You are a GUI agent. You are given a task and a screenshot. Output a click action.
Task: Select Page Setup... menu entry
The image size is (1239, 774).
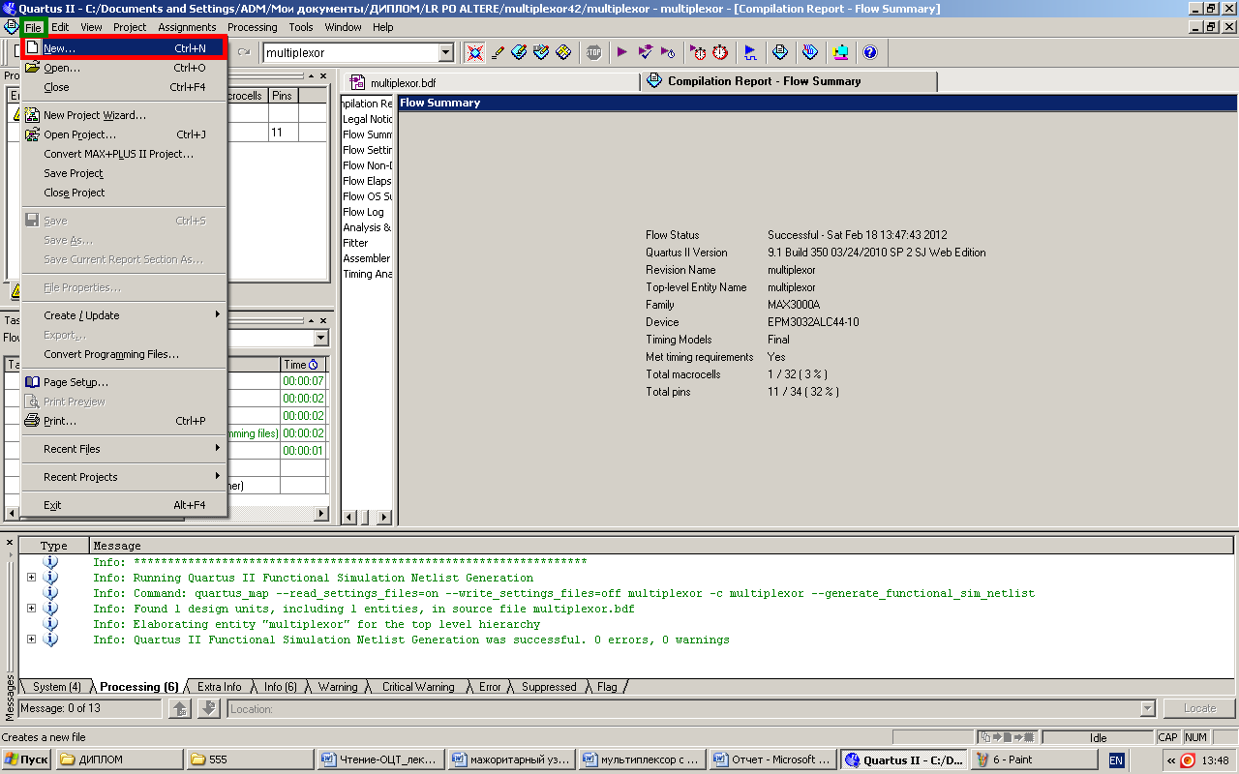pyautogui.click(x=124, y=382)
